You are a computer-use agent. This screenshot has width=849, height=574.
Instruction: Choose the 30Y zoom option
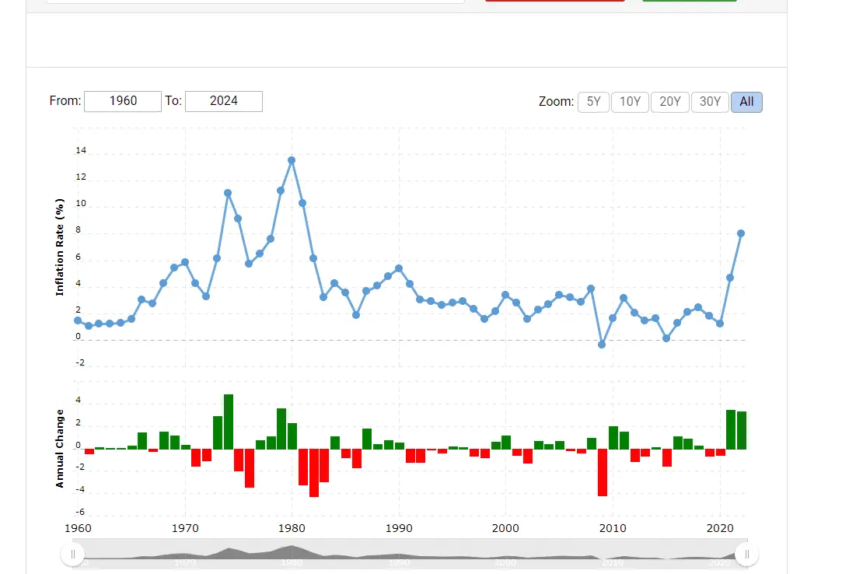point(710,102)
